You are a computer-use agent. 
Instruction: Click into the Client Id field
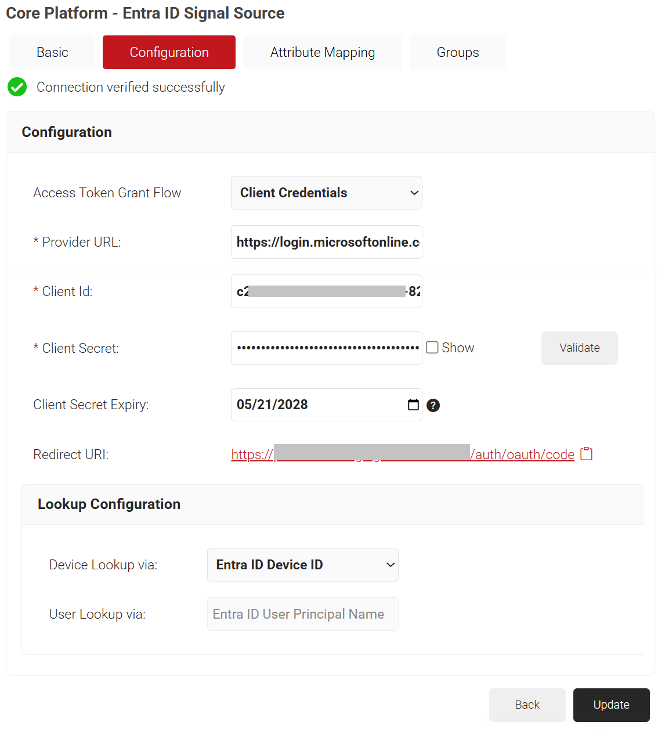pos(327,291)
